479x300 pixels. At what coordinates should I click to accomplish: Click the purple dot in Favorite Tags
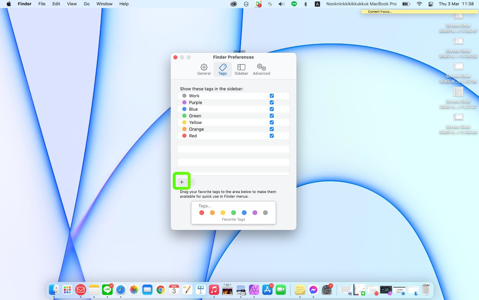click(255, 213)
